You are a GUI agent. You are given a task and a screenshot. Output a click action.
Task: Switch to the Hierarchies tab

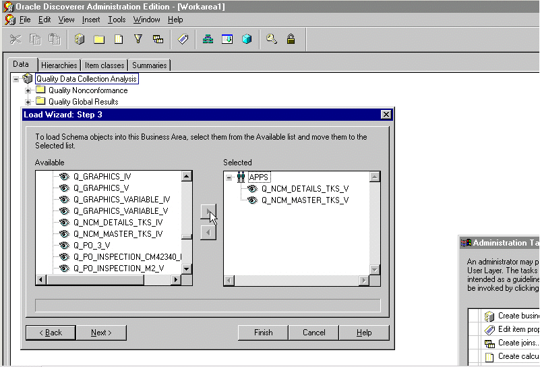click(59, 65)
